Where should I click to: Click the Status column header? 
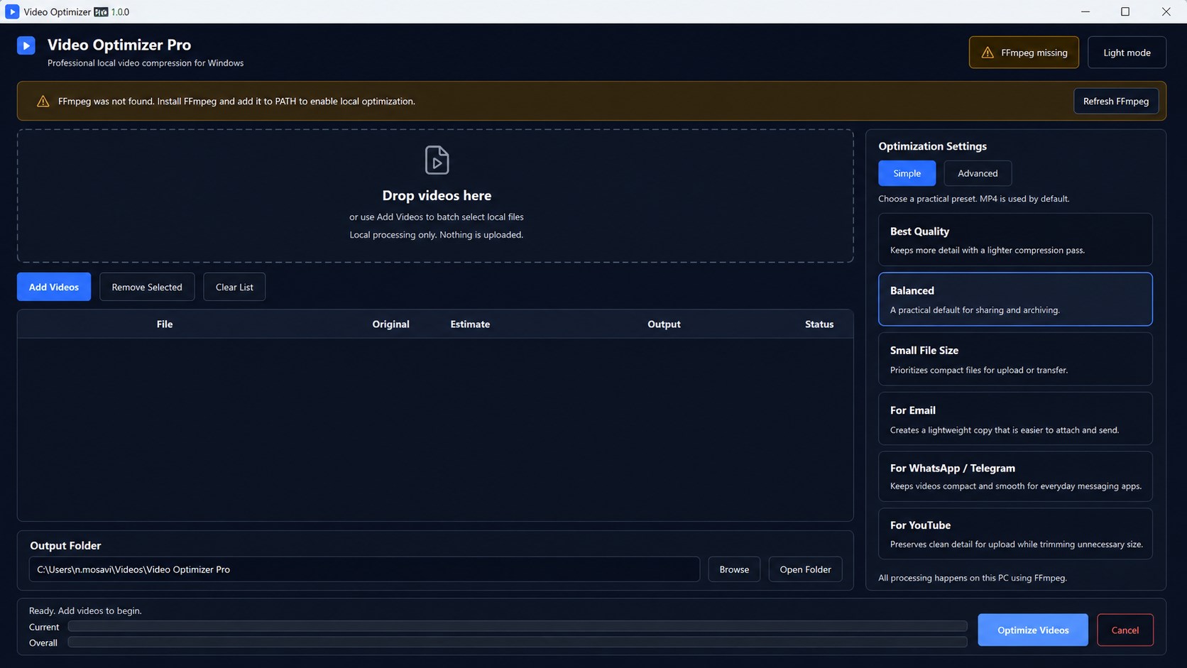click(x=819, y=324)
